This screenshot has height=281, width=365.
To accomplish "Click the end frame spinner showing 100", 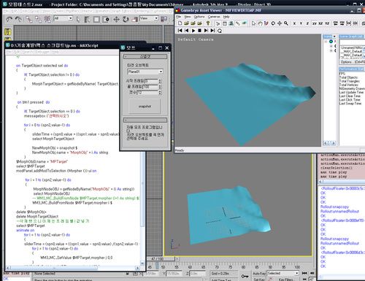I will 160,87.
